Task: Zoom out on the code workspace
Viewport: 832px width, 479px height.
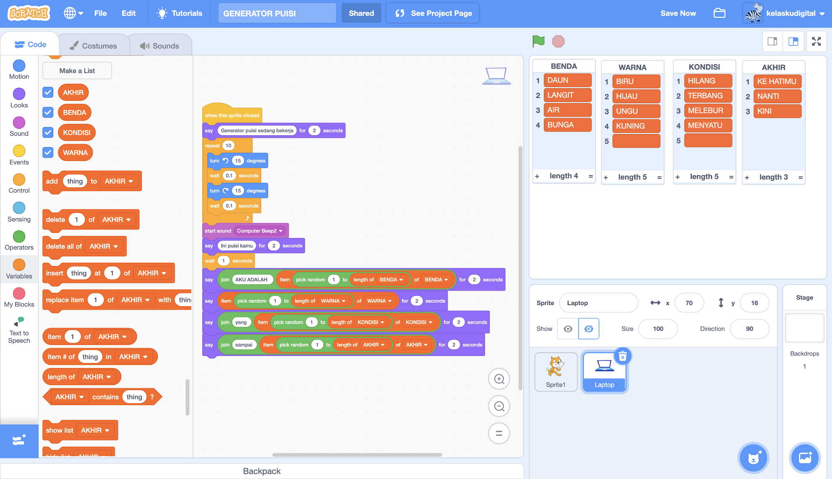Action: 499,406
